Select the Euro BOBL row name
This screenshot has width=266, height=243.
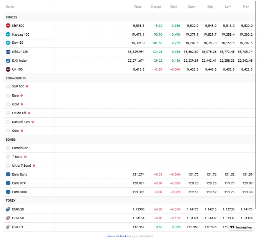(x=20, y=192)
